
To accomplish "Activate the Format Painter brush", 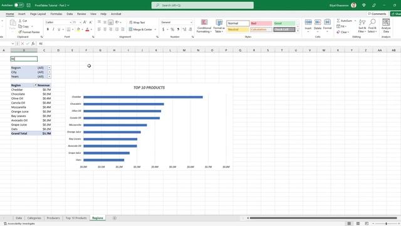I will (29, 32).
